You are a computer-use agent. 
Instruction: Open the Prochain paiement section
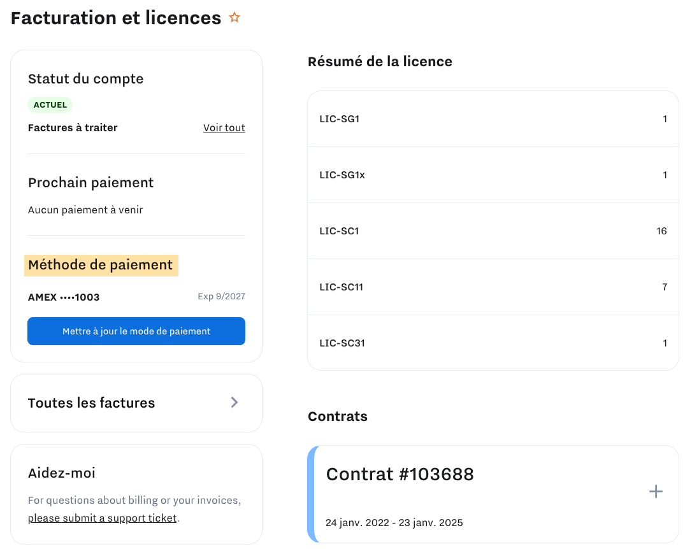coord(90,182)
